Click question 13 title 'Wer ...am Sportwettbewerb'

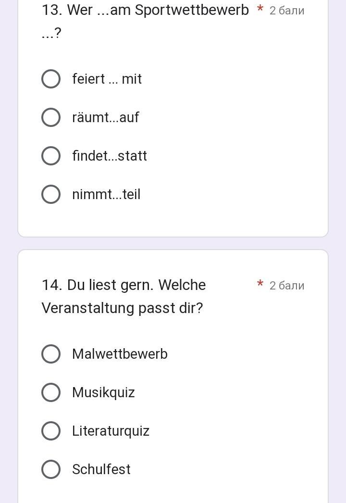click(145, 10)
